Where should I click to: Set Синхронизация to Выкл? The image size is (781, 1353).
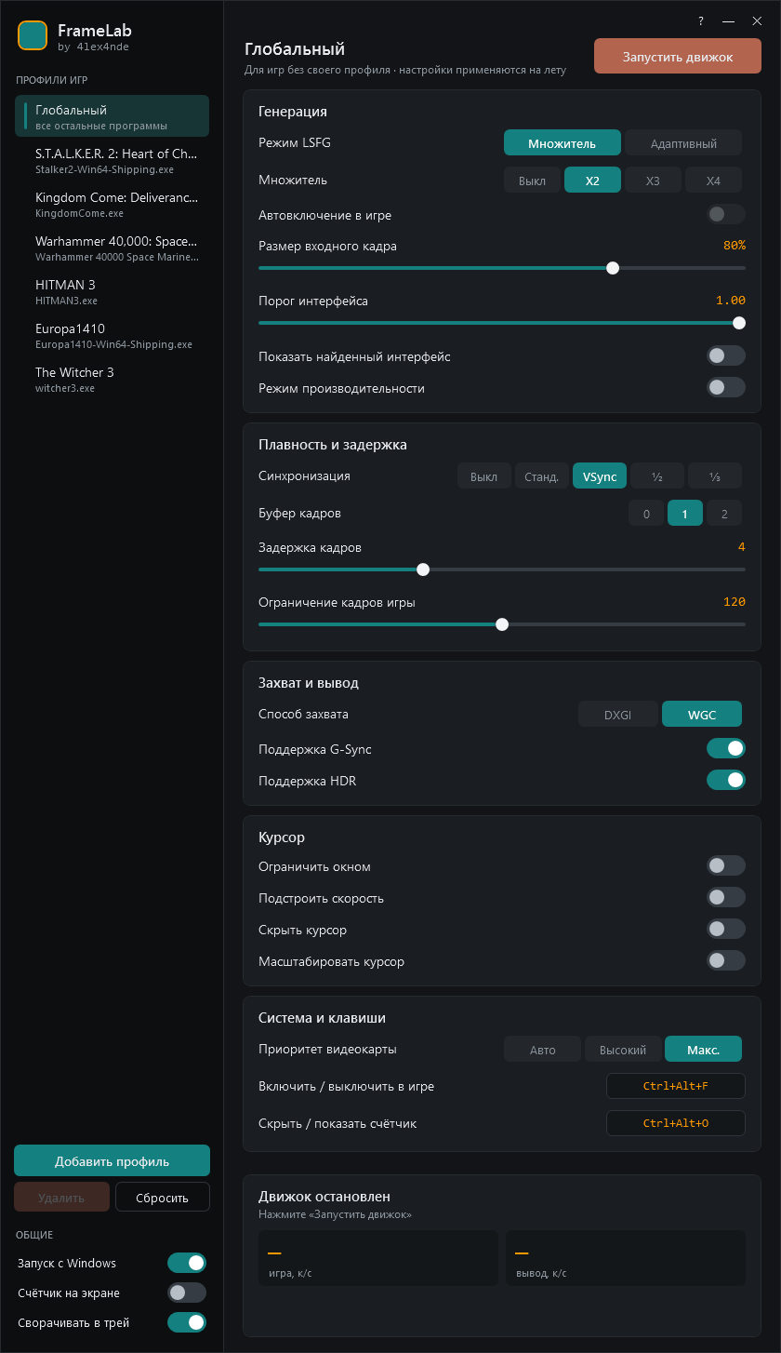tap(483, 476)
